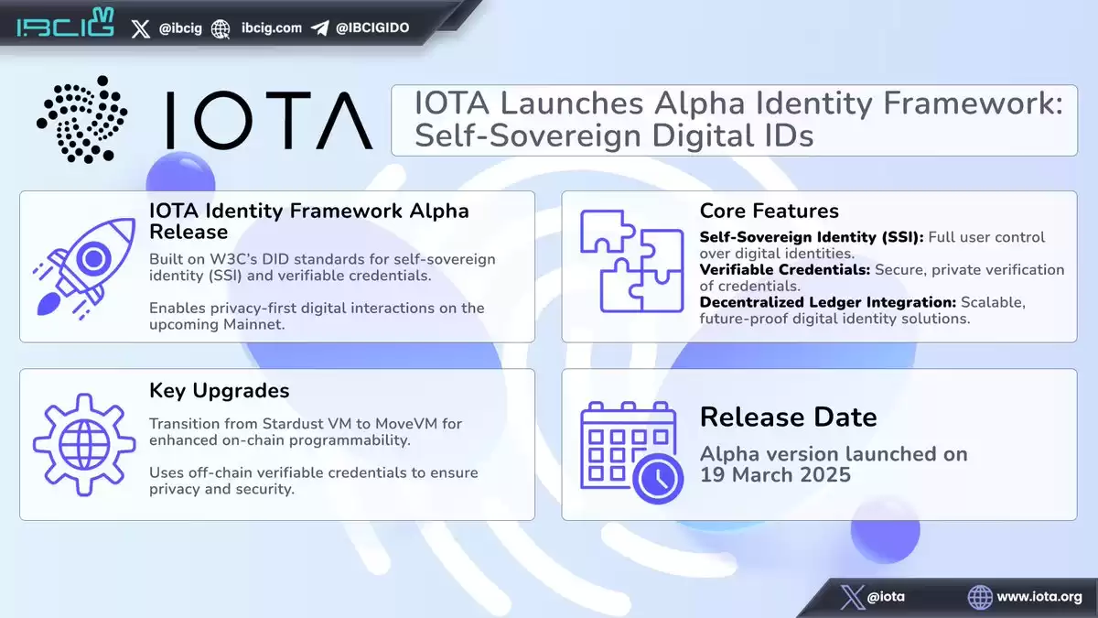Click the 'Decentralized Ledger Integration:' bold label
The width and height of the screenshot is (1098, 618).
pyautogui.click(x=827, y=302)
